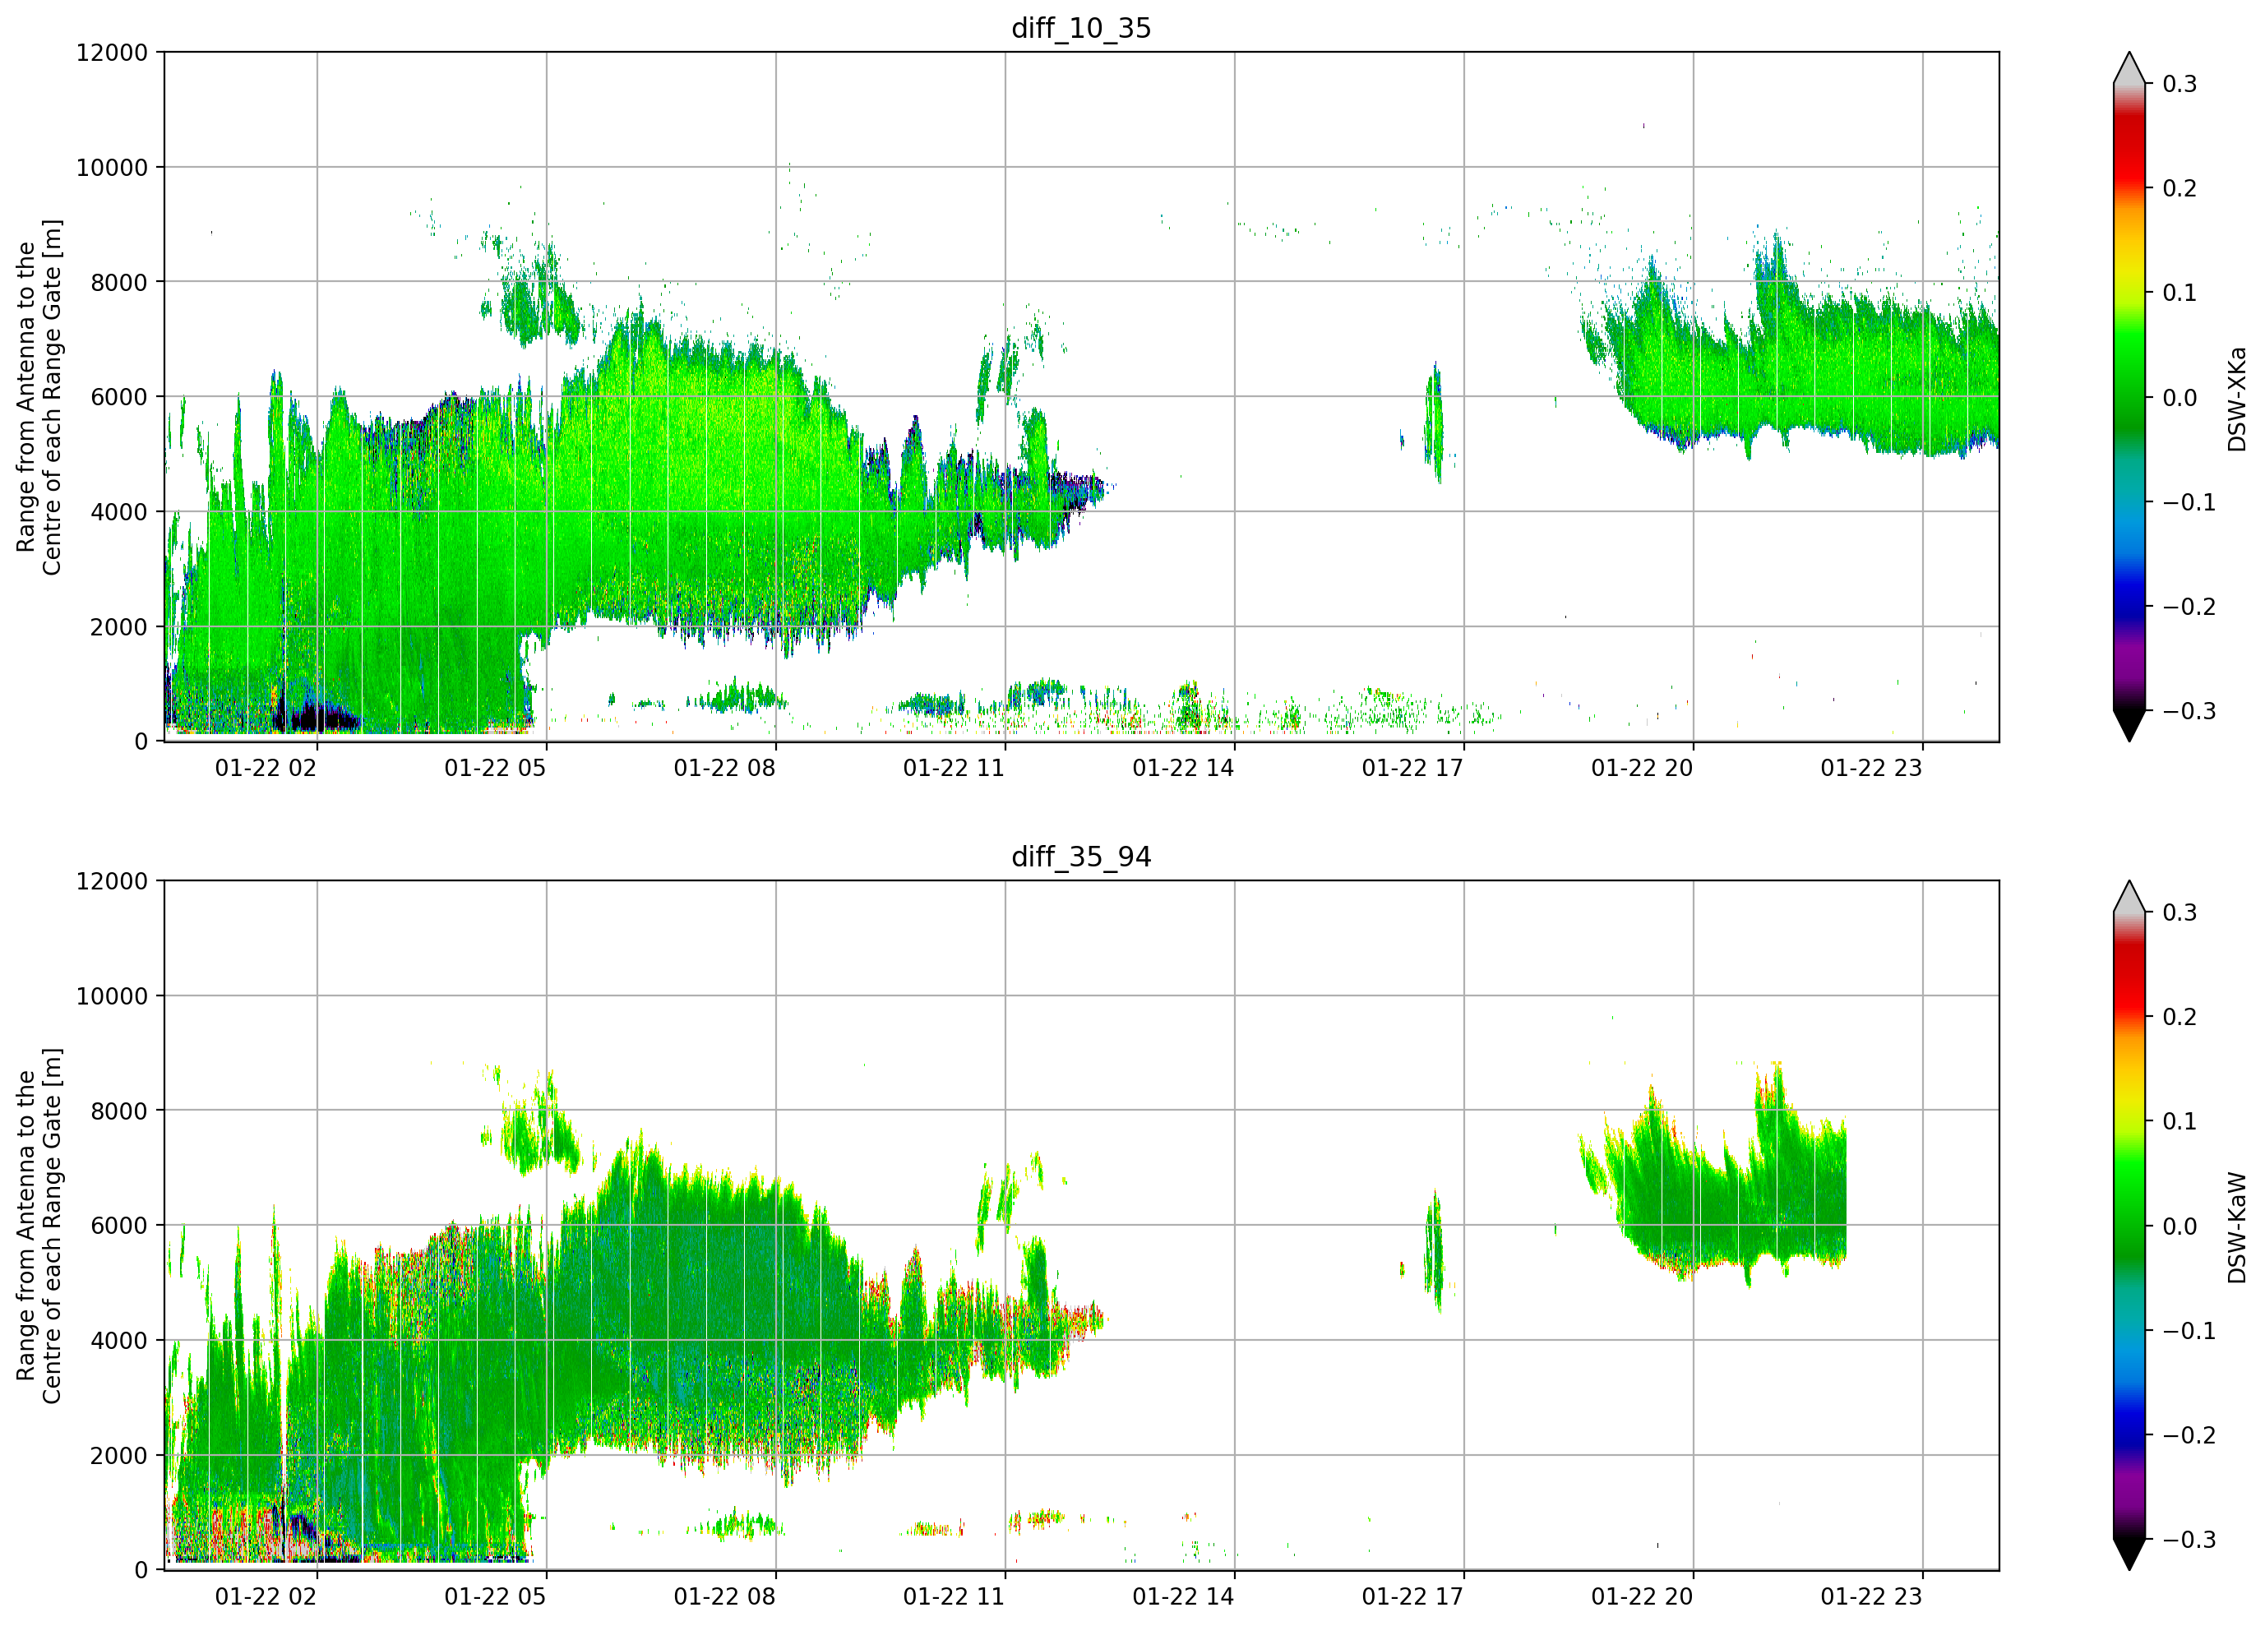Click the 8000 tick in the top plot
Image resolution: width=2265 pixels, height=1626 pixels.
[119, 283]
